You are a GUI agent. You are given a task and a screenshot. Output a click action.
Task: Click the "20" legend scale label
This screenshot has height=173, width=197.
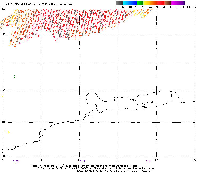(x=143, y=7)
